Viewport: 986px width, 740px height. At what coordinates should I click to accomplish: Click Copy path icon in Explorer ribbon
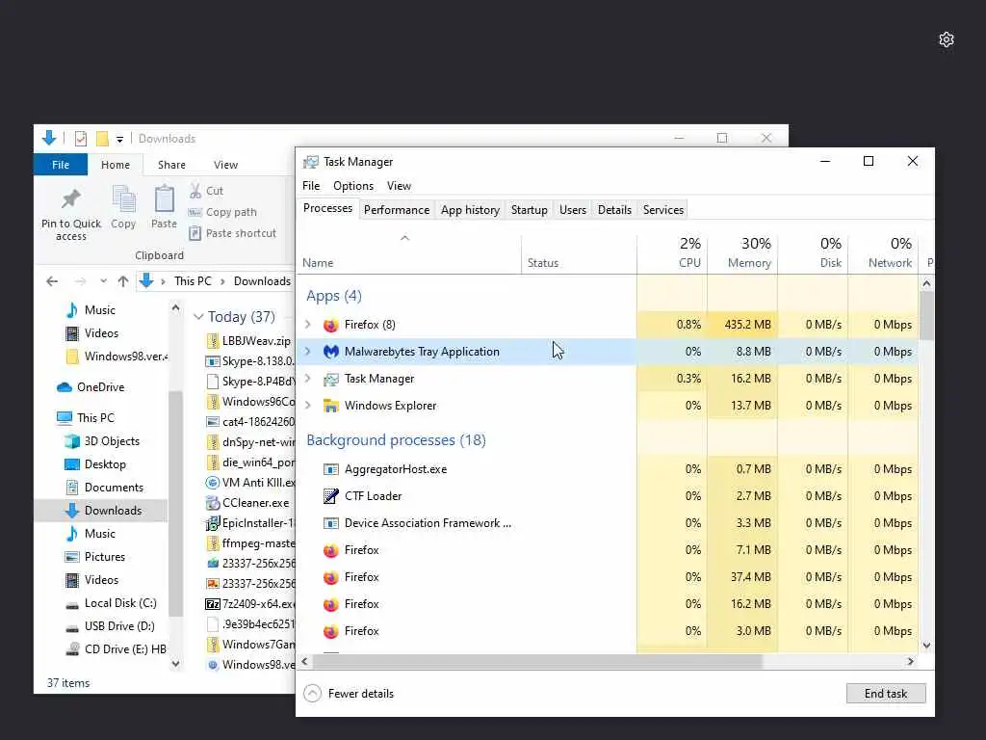(195, 213)
